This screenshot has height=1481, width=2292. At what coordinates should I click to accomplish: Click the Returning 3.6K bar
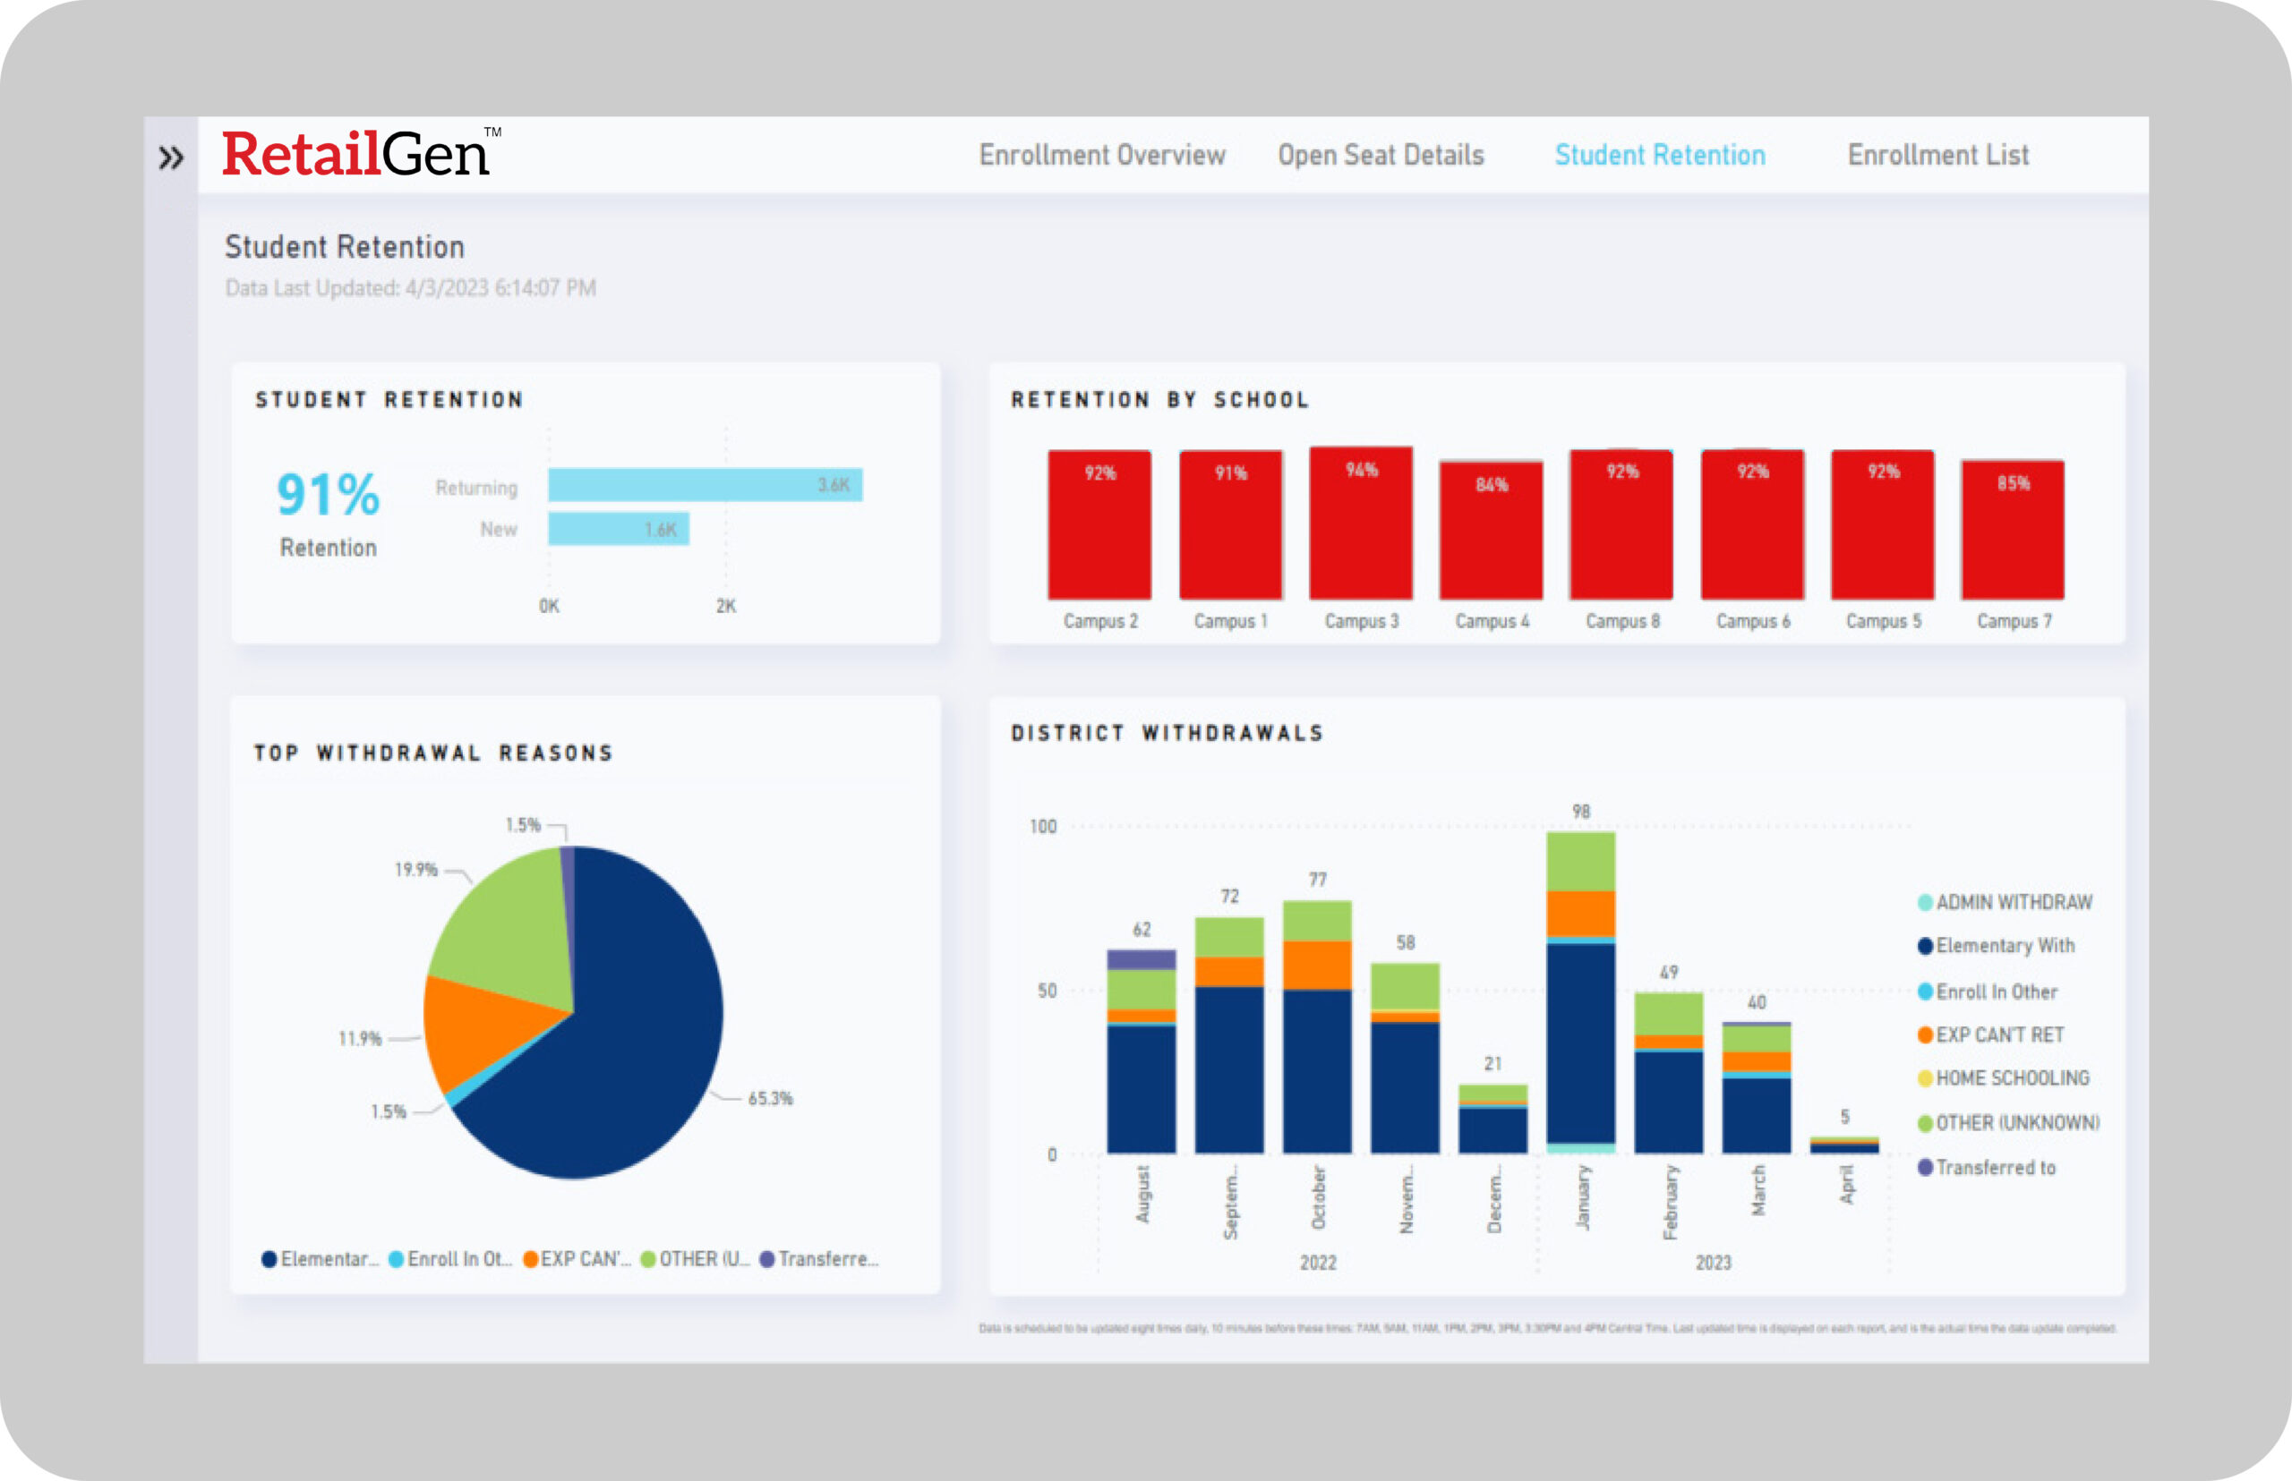pos(705,485)
